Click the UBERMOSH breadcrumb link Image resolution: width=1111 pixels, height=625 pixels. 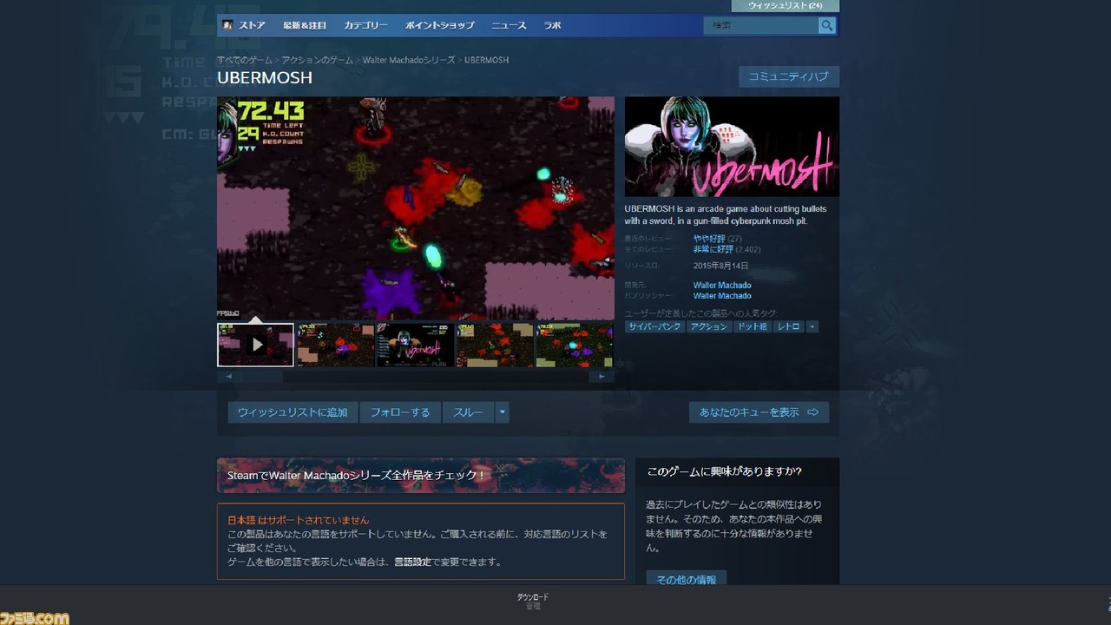click(x=486, y=60)
